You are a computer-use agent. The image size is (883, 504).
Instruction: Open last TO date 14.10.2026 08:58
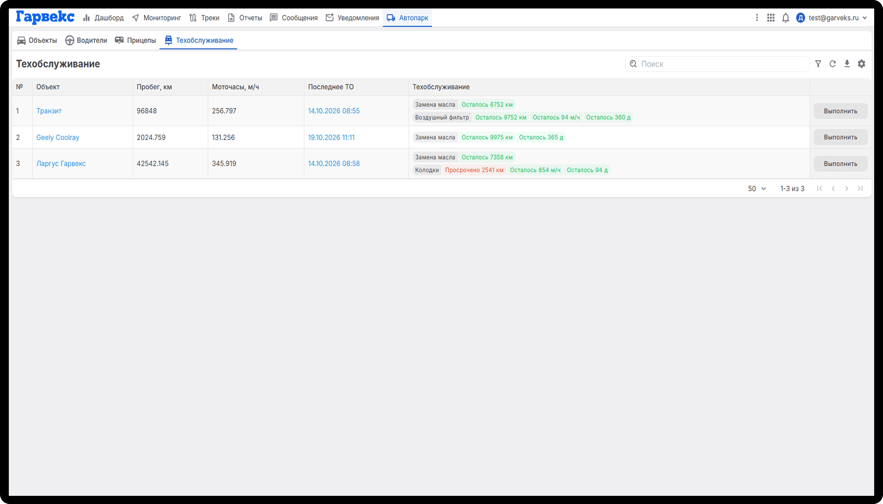334,163
